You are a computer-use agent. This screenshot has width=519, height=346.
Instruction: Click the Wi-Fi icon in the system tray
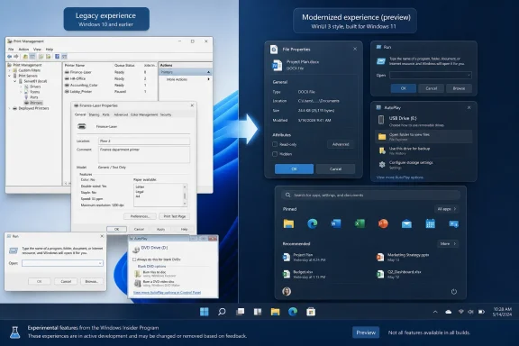[460, 312]
